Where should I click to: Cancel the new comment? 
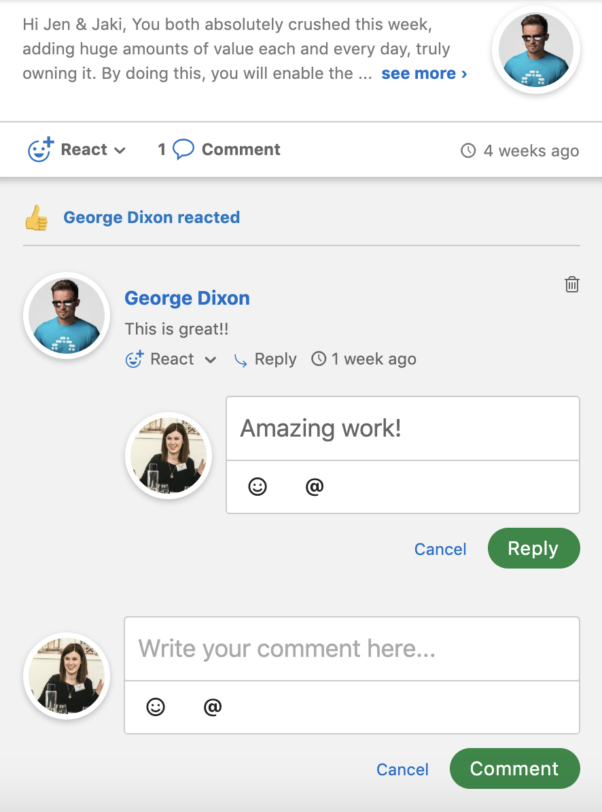pyautogui.click(x=402, y=770)
